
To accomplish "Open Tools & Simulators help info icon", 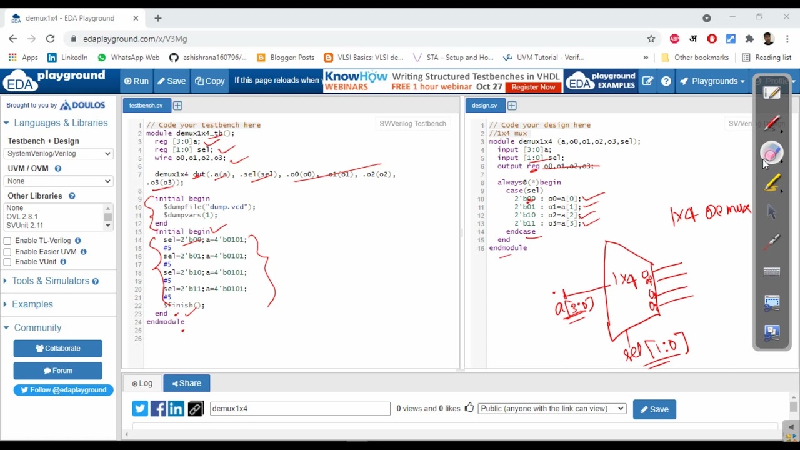I will pos(96,281).
